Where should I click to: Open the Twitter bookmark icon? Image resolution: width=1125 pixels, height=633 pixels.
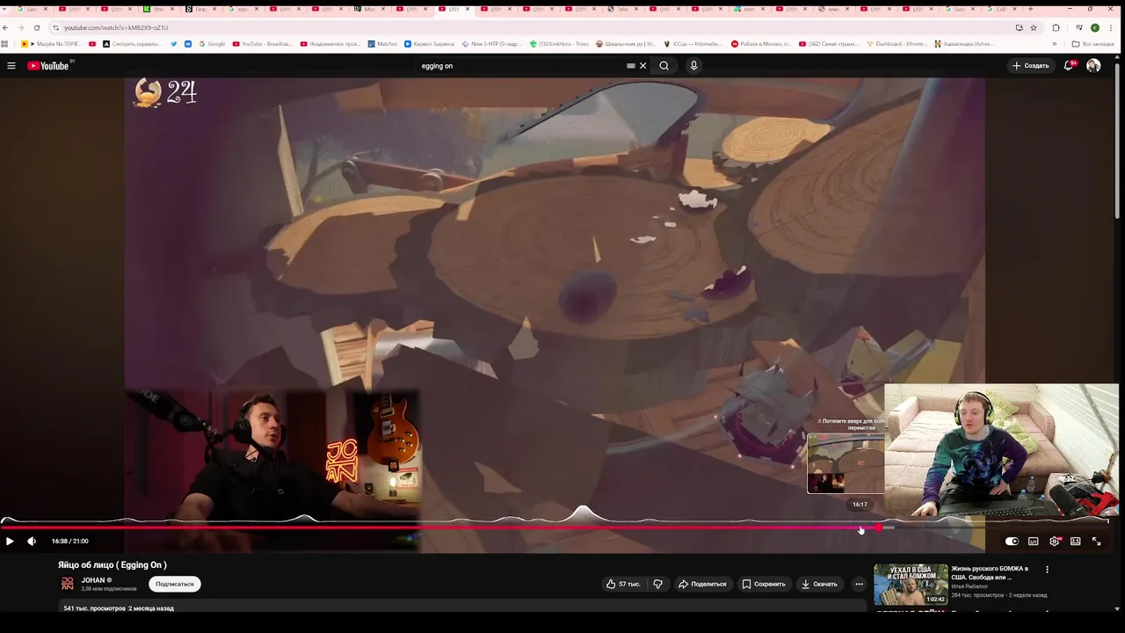coord(173,44)
